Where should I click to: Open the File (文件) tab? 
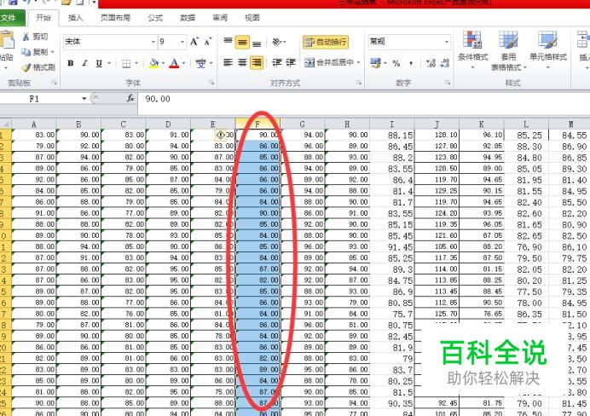pos(9,18)
